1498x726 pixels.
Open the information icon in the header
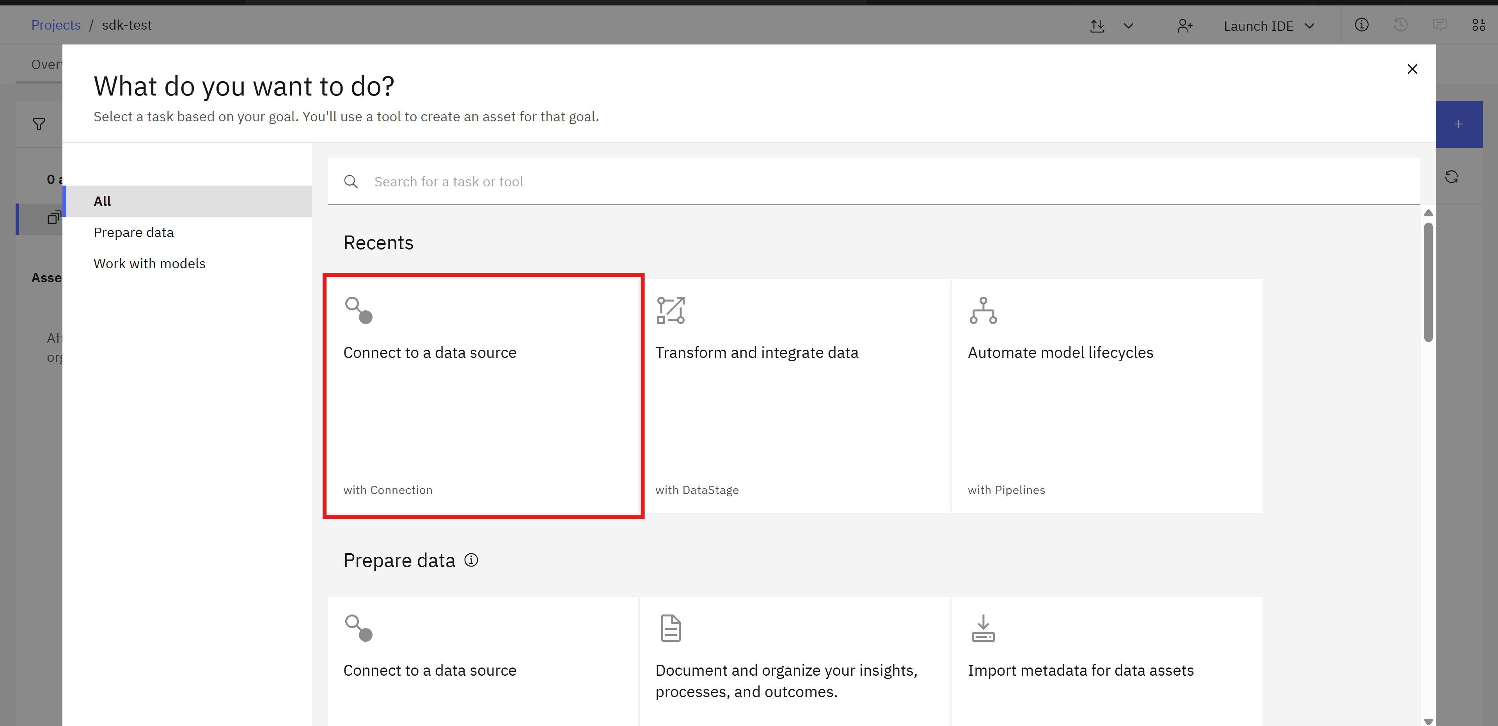click(1361, 25)
